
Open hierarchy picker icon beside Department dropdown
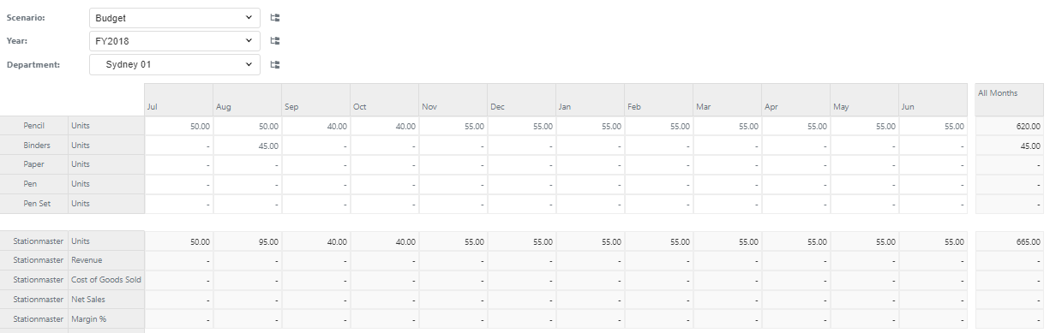[275, 64]
